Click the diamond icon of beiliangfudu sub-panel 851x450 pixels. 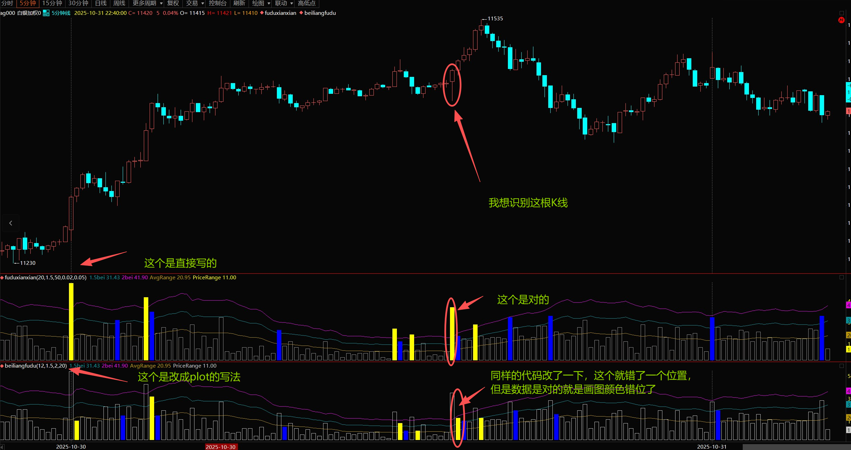2,366
